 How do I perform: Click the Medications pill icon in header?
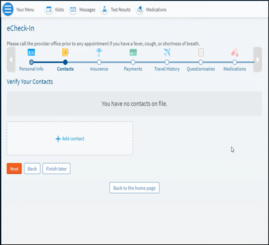tap(139, 10)
